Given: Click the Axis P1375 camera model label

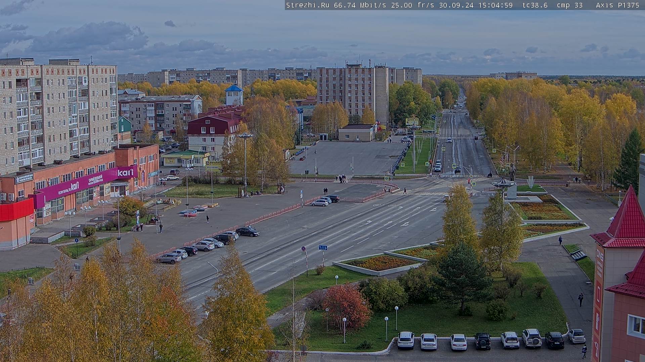Looking at the screenshot, I should (x=617, y=5).
